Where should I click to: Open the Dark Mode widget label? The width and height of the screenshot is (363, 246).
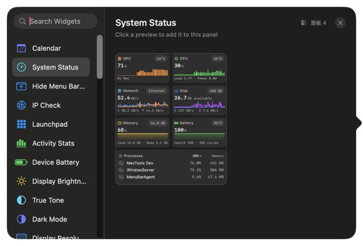(x=49, y=219)
